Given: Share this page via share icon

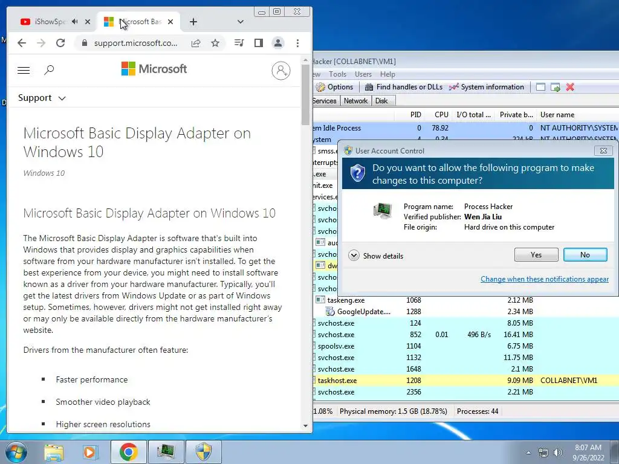Looking at the screenshot, I should pos(196,43).
